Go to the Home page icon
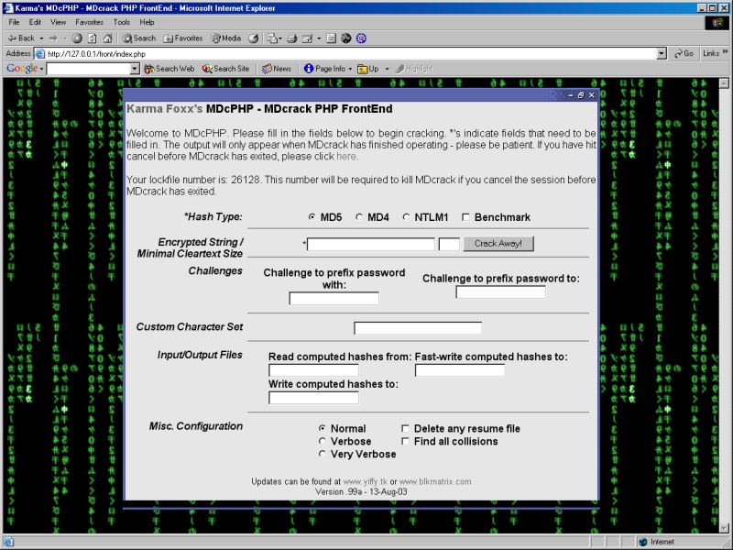Image resolution: width=733 pixels, height=550 pixels. (x=108, y=38)
